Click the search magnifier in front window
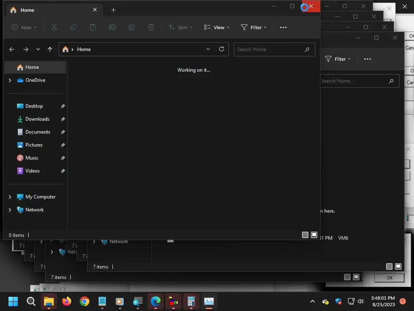Image resolution: width=414 pixels, height=311 pixels. 307,49
